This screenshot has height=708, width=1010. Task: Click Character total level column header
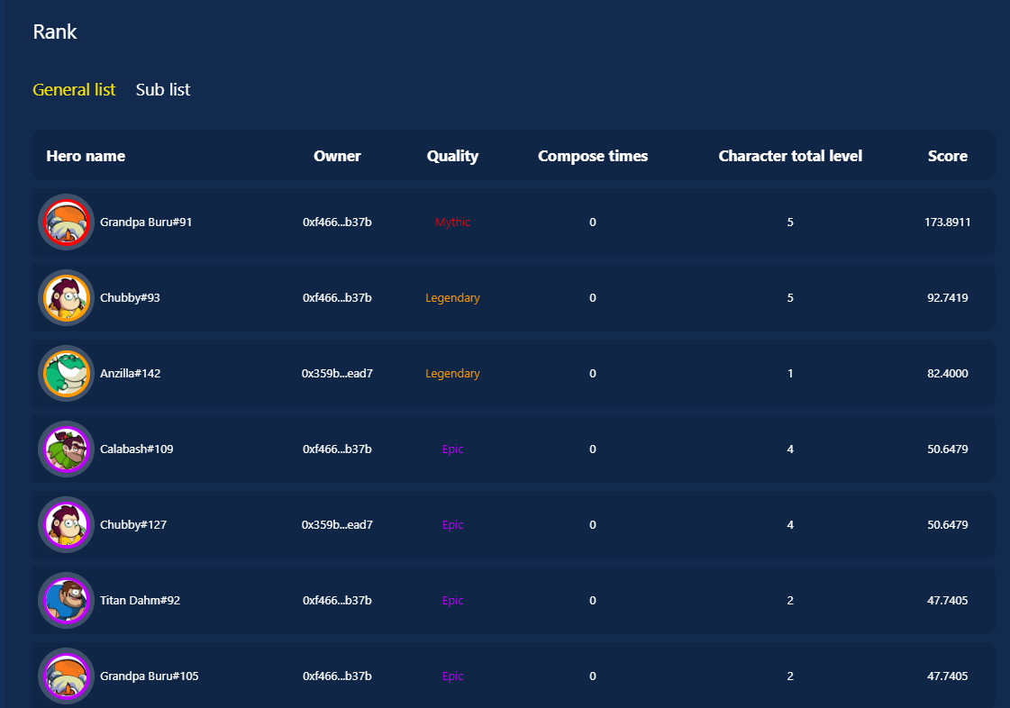(x=790, y=156)
